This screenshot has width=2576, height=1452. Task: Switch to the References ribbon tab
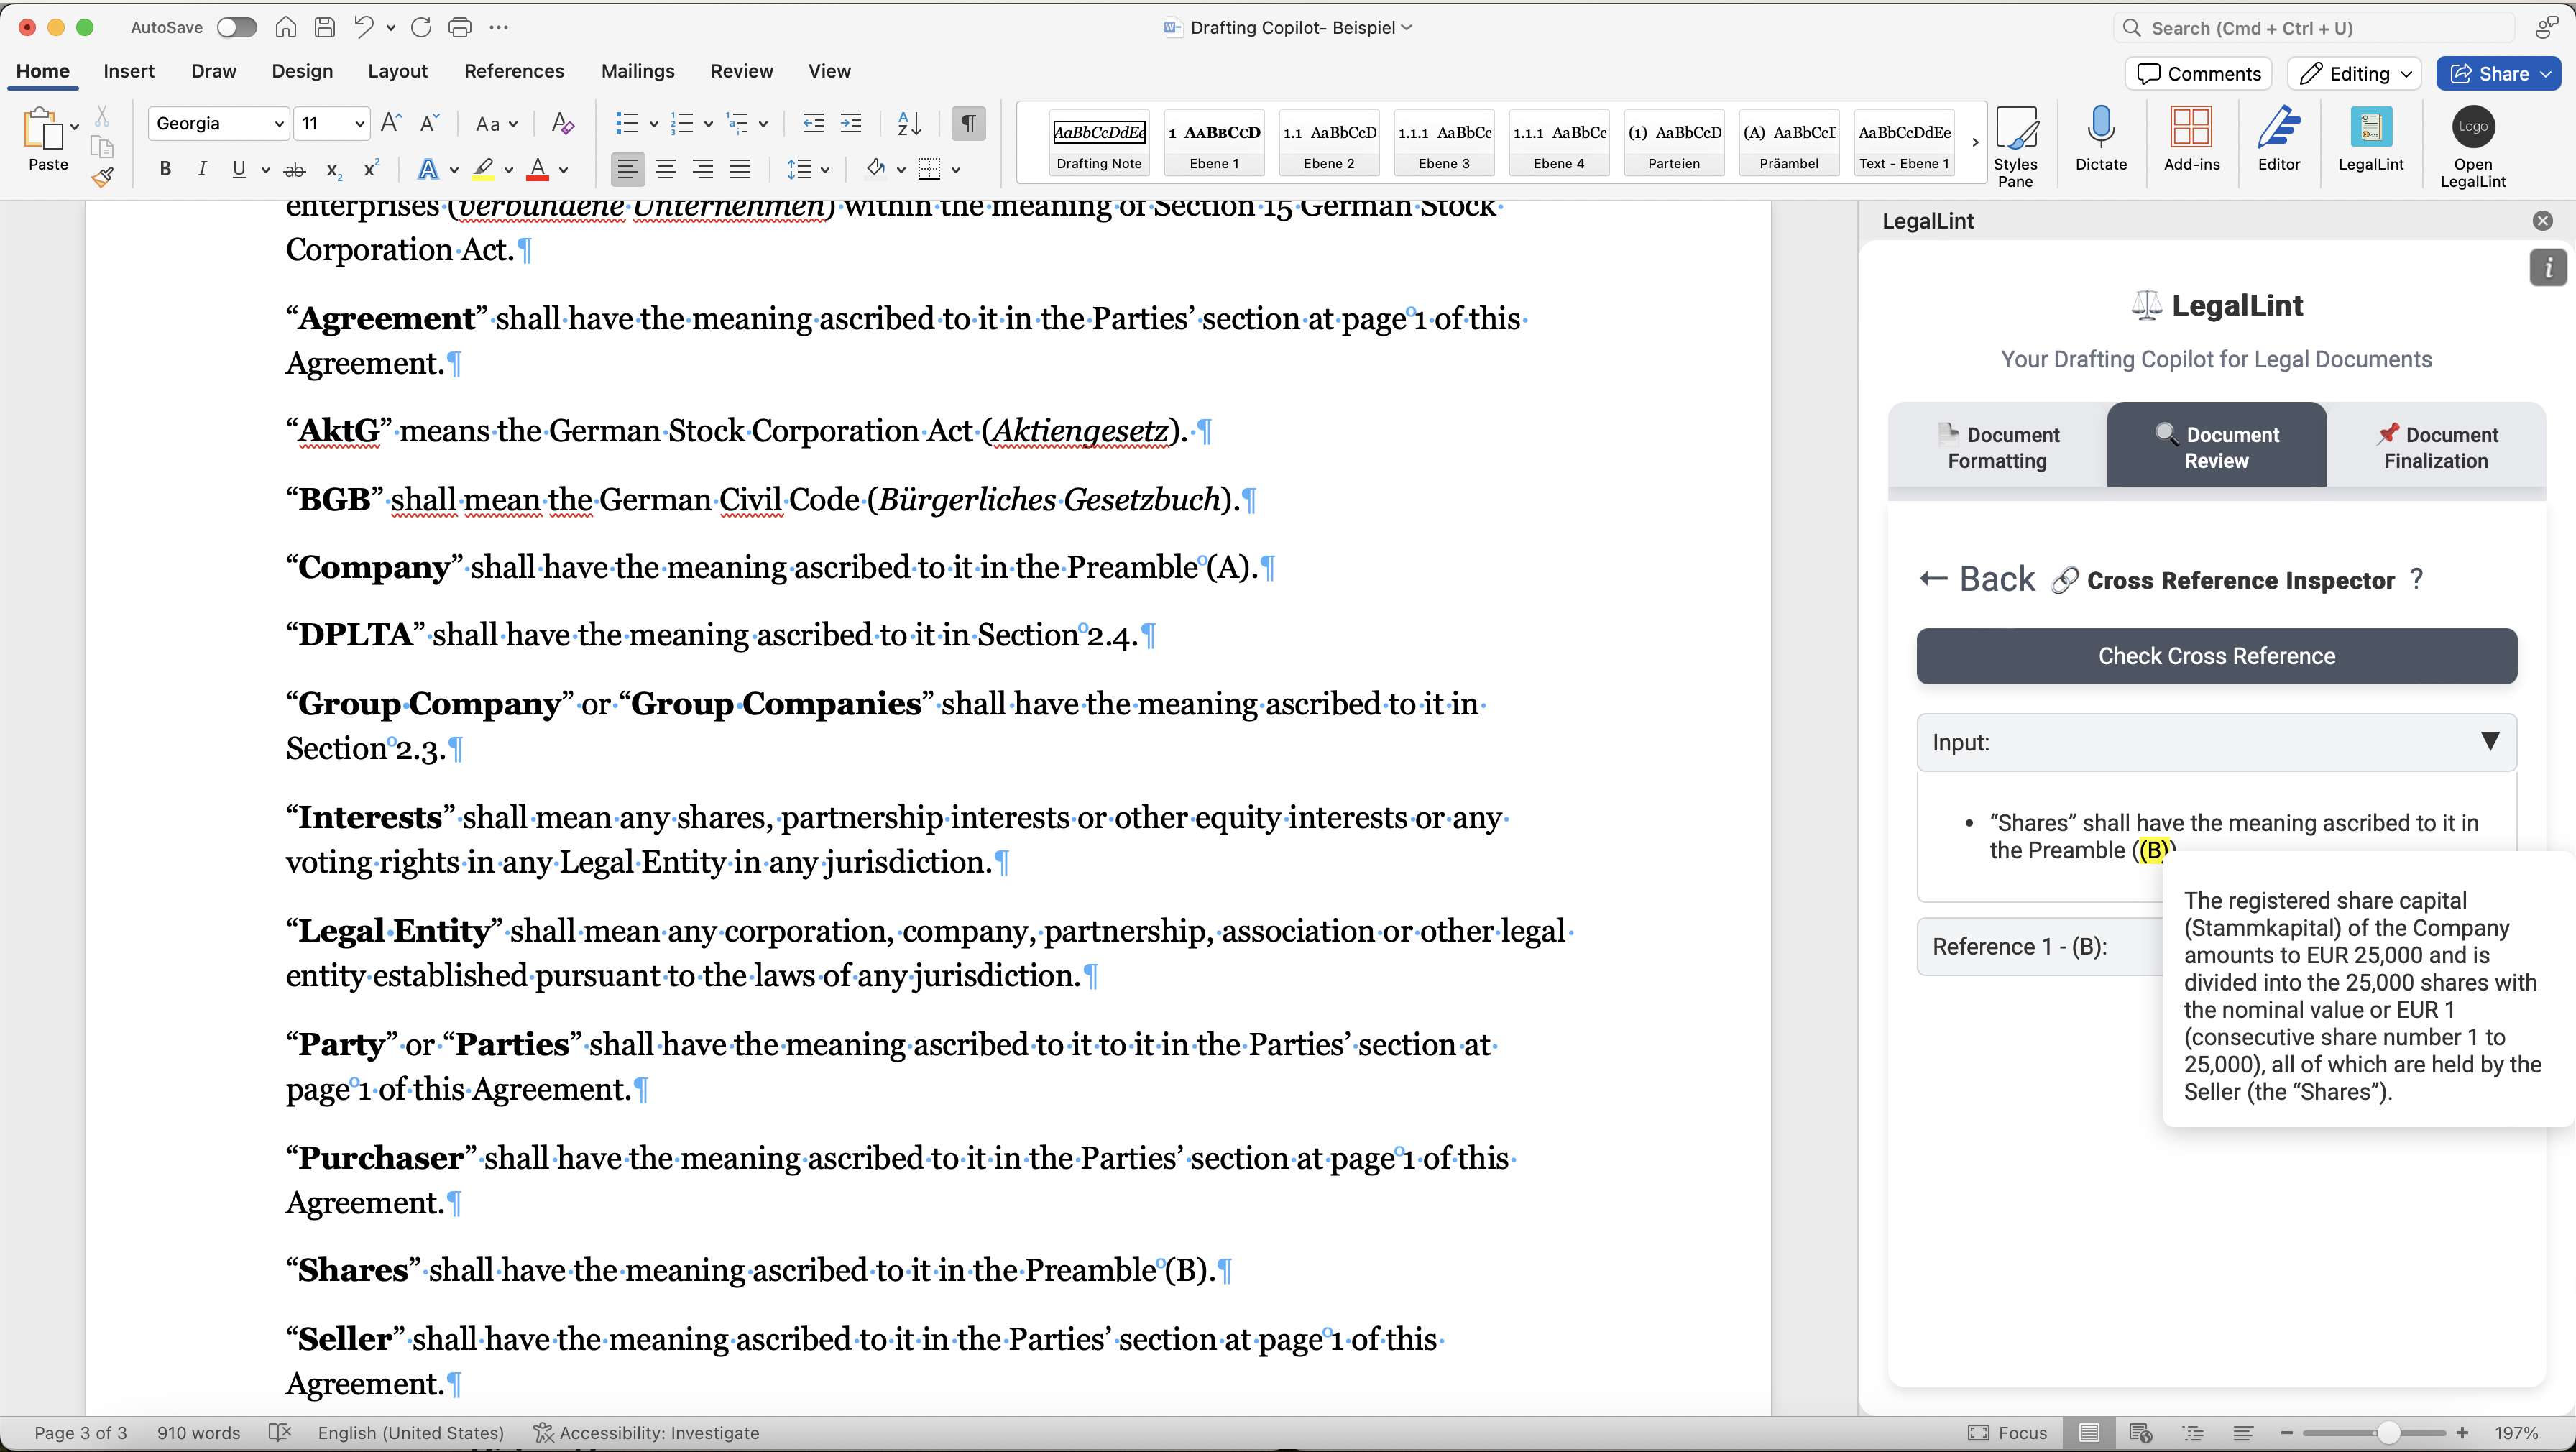coord(514,71)
